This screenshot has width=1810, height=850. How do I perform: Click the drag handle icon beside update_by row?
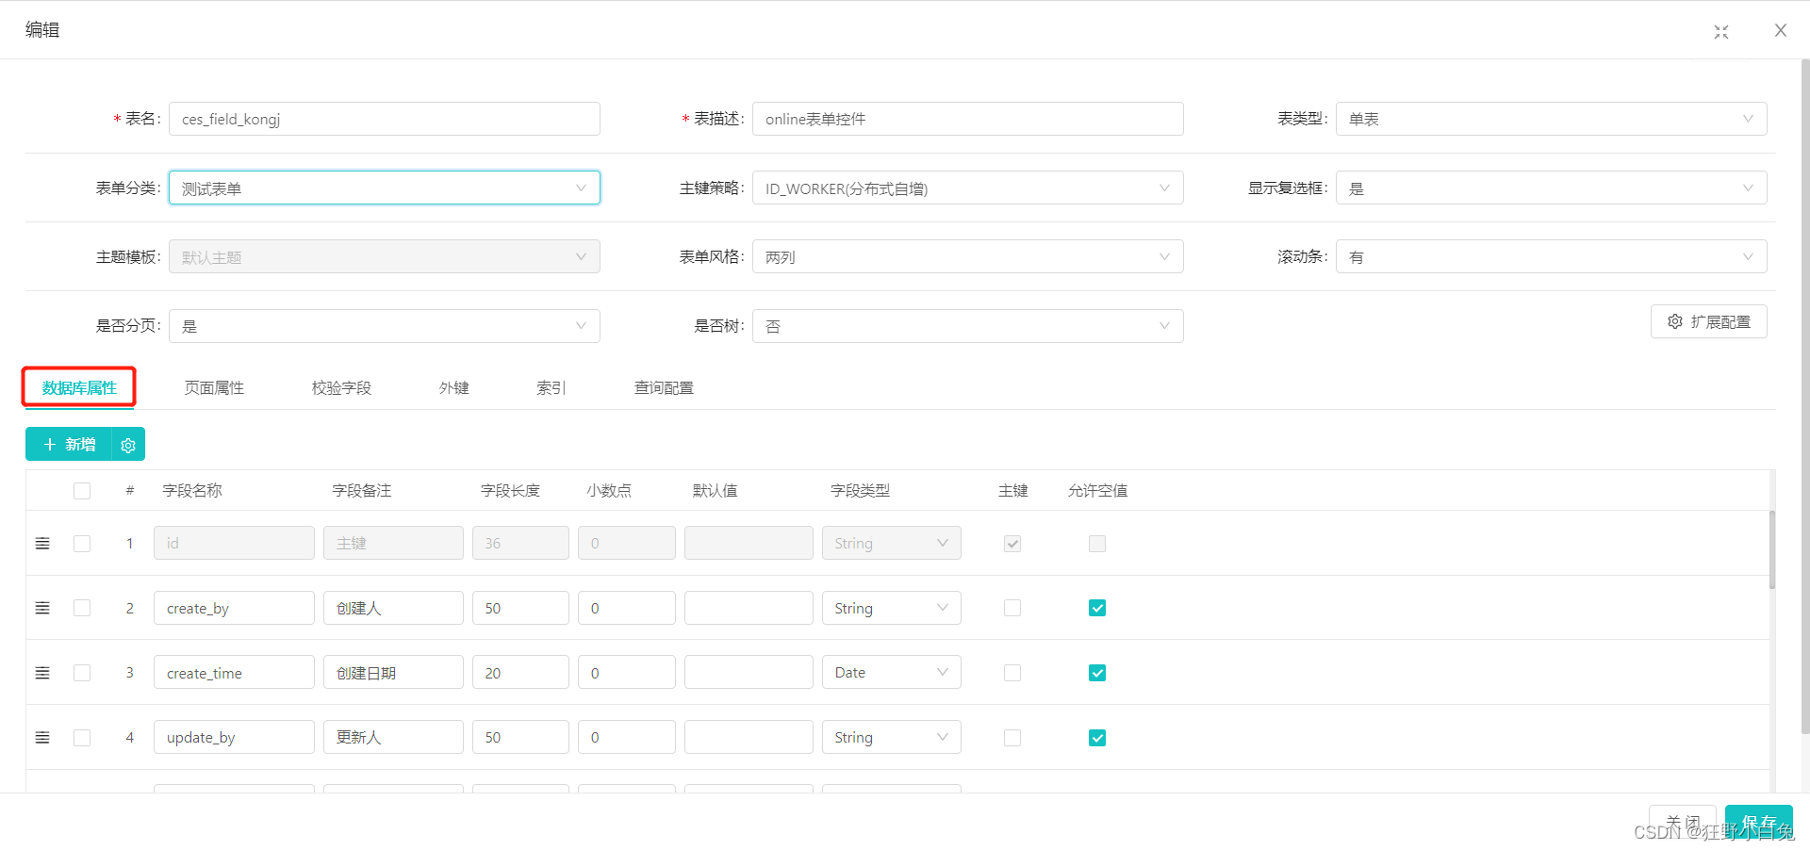tap(42, 737)
